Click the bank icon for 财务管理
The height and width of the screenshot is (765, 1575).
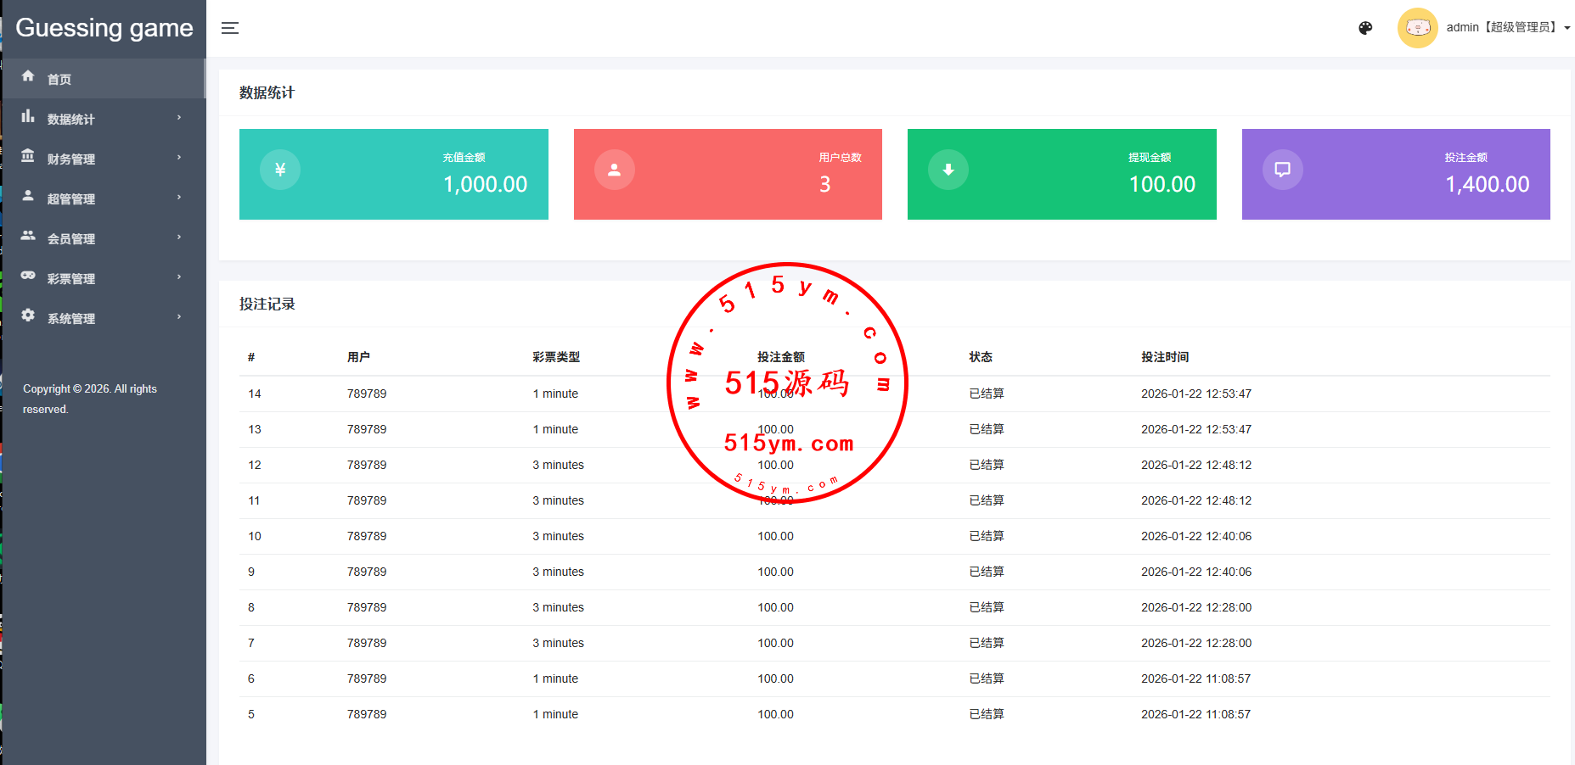28,156
